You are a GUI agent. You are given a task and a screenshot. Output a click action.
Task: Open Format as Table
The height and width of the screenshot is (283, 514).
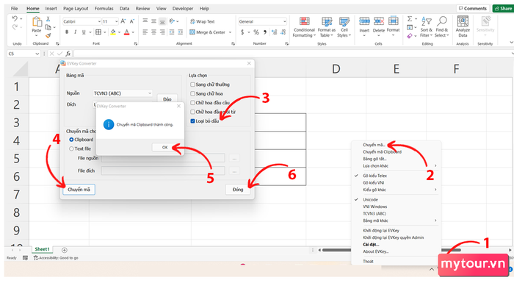click(x=327, y=27)
